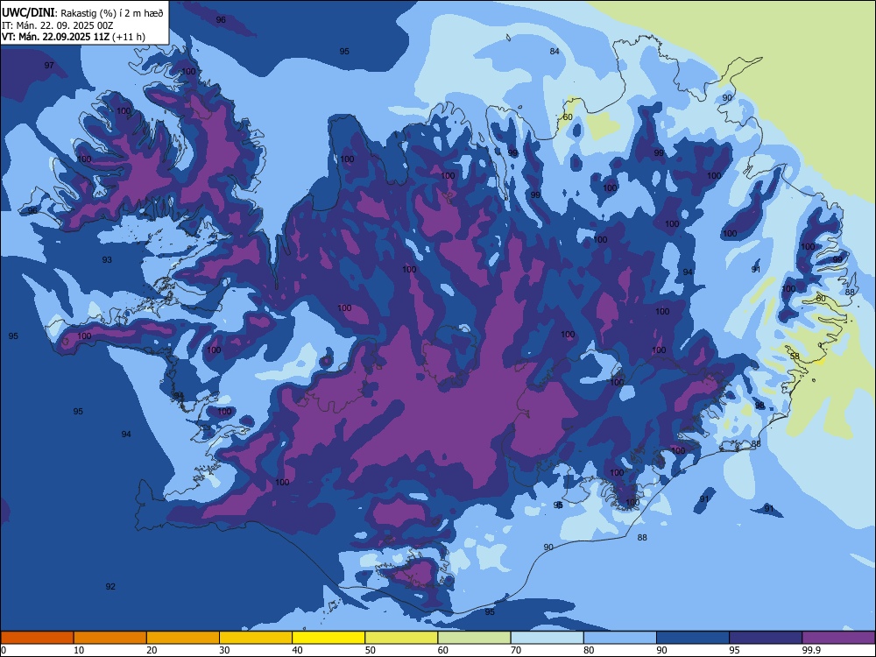Click the legend scale label 50

pyautogui.click(x=370, y=650)
